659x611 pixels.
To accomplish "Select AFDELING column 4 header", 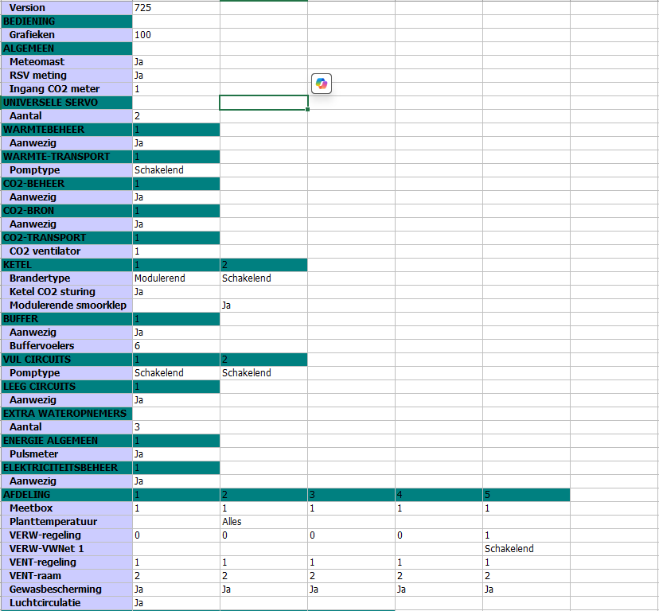I will [439, 495].
